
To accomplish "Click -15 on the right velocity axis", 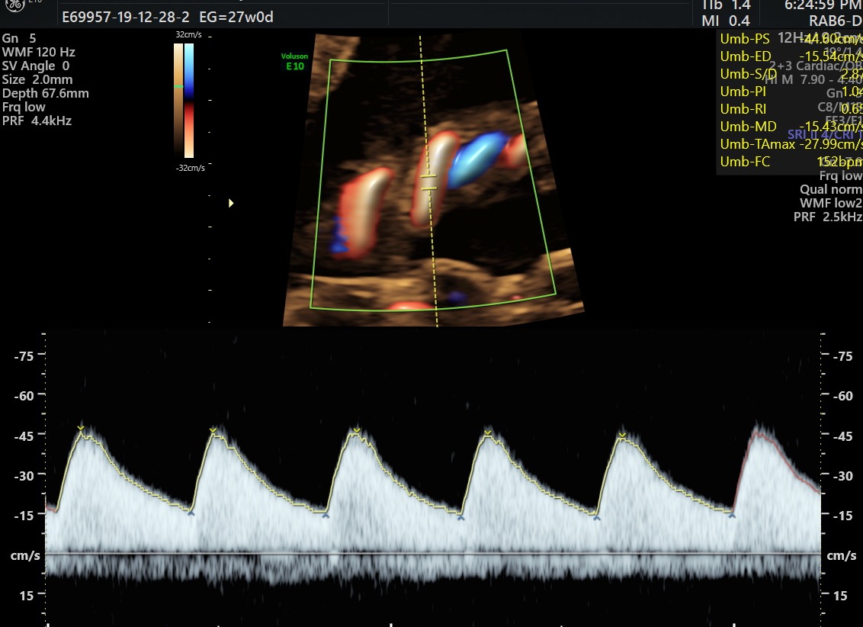I will pyautogui.click(x=842, y=516).
